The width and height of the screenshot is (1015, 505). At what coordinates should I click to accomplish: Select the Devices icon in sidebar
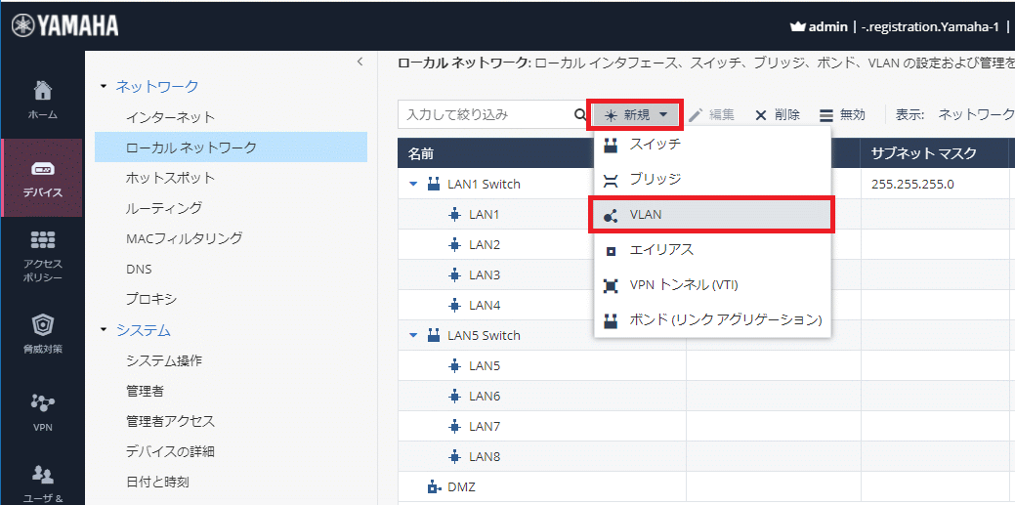43,177
